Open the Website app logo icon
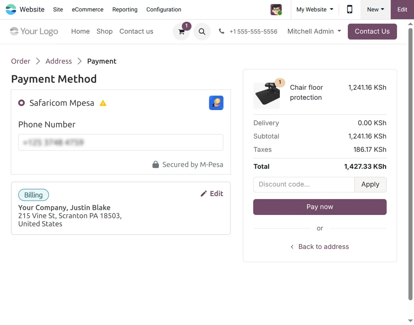Viewport: 414px width, 325px height. click(x=11, y=10)
